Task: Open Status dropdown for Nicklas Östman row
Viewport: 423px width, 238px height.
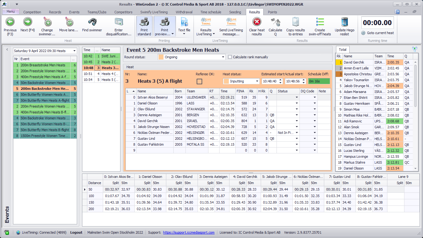Action: click(x=297, y=133)
